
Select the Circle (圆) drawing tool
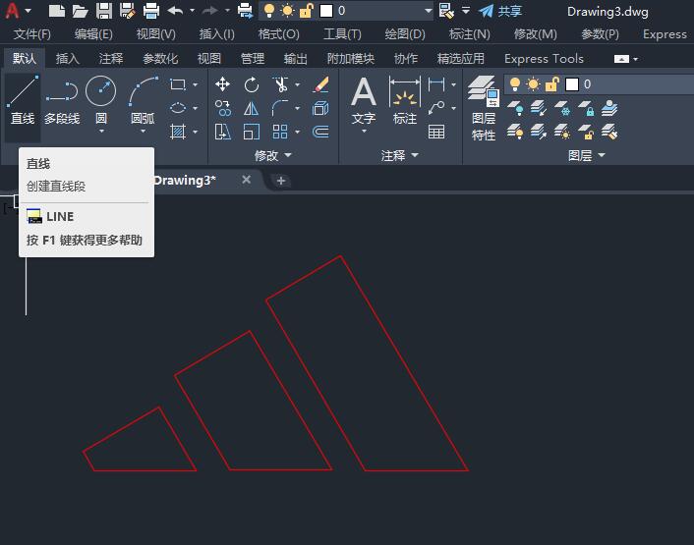click(101, 91)
